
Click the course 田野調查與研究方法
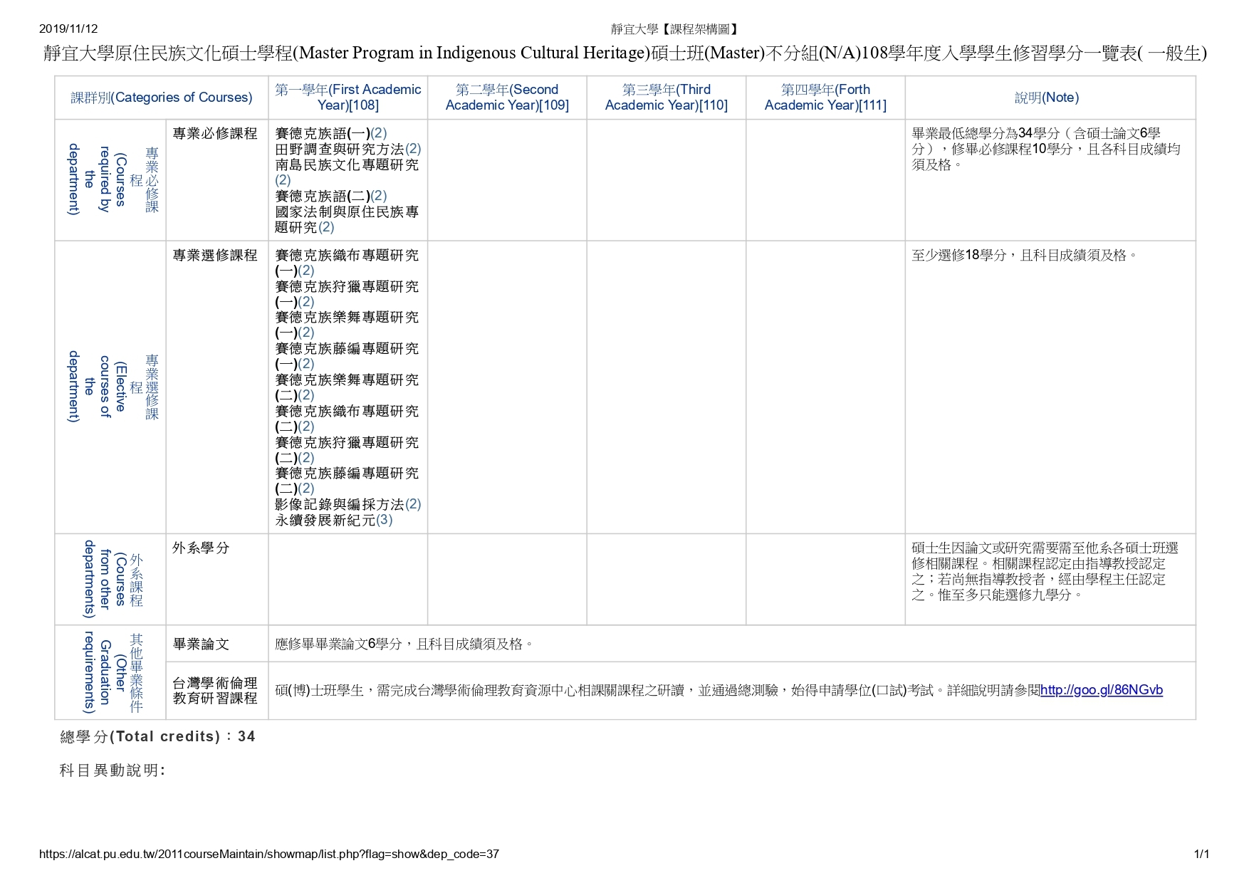[x=348, y=150]
